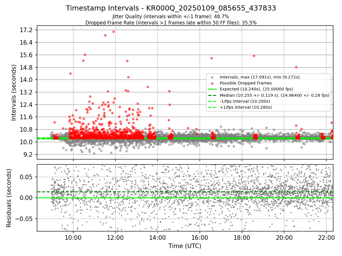Click legend entry 'Possible Dropped Frames'
342x256 pixels.
(x=246, y=83)
